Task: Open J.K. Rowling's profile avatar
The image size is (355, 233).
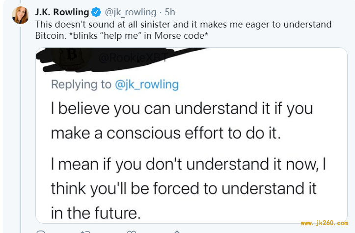Action: pos(20,15)
